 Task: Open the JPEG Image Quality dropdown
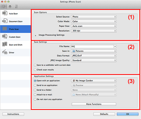pyautogui.click(x=94, y=60)
